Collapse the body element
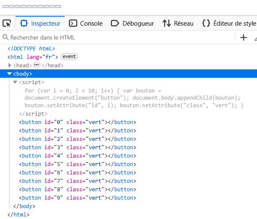 (10, 74)
